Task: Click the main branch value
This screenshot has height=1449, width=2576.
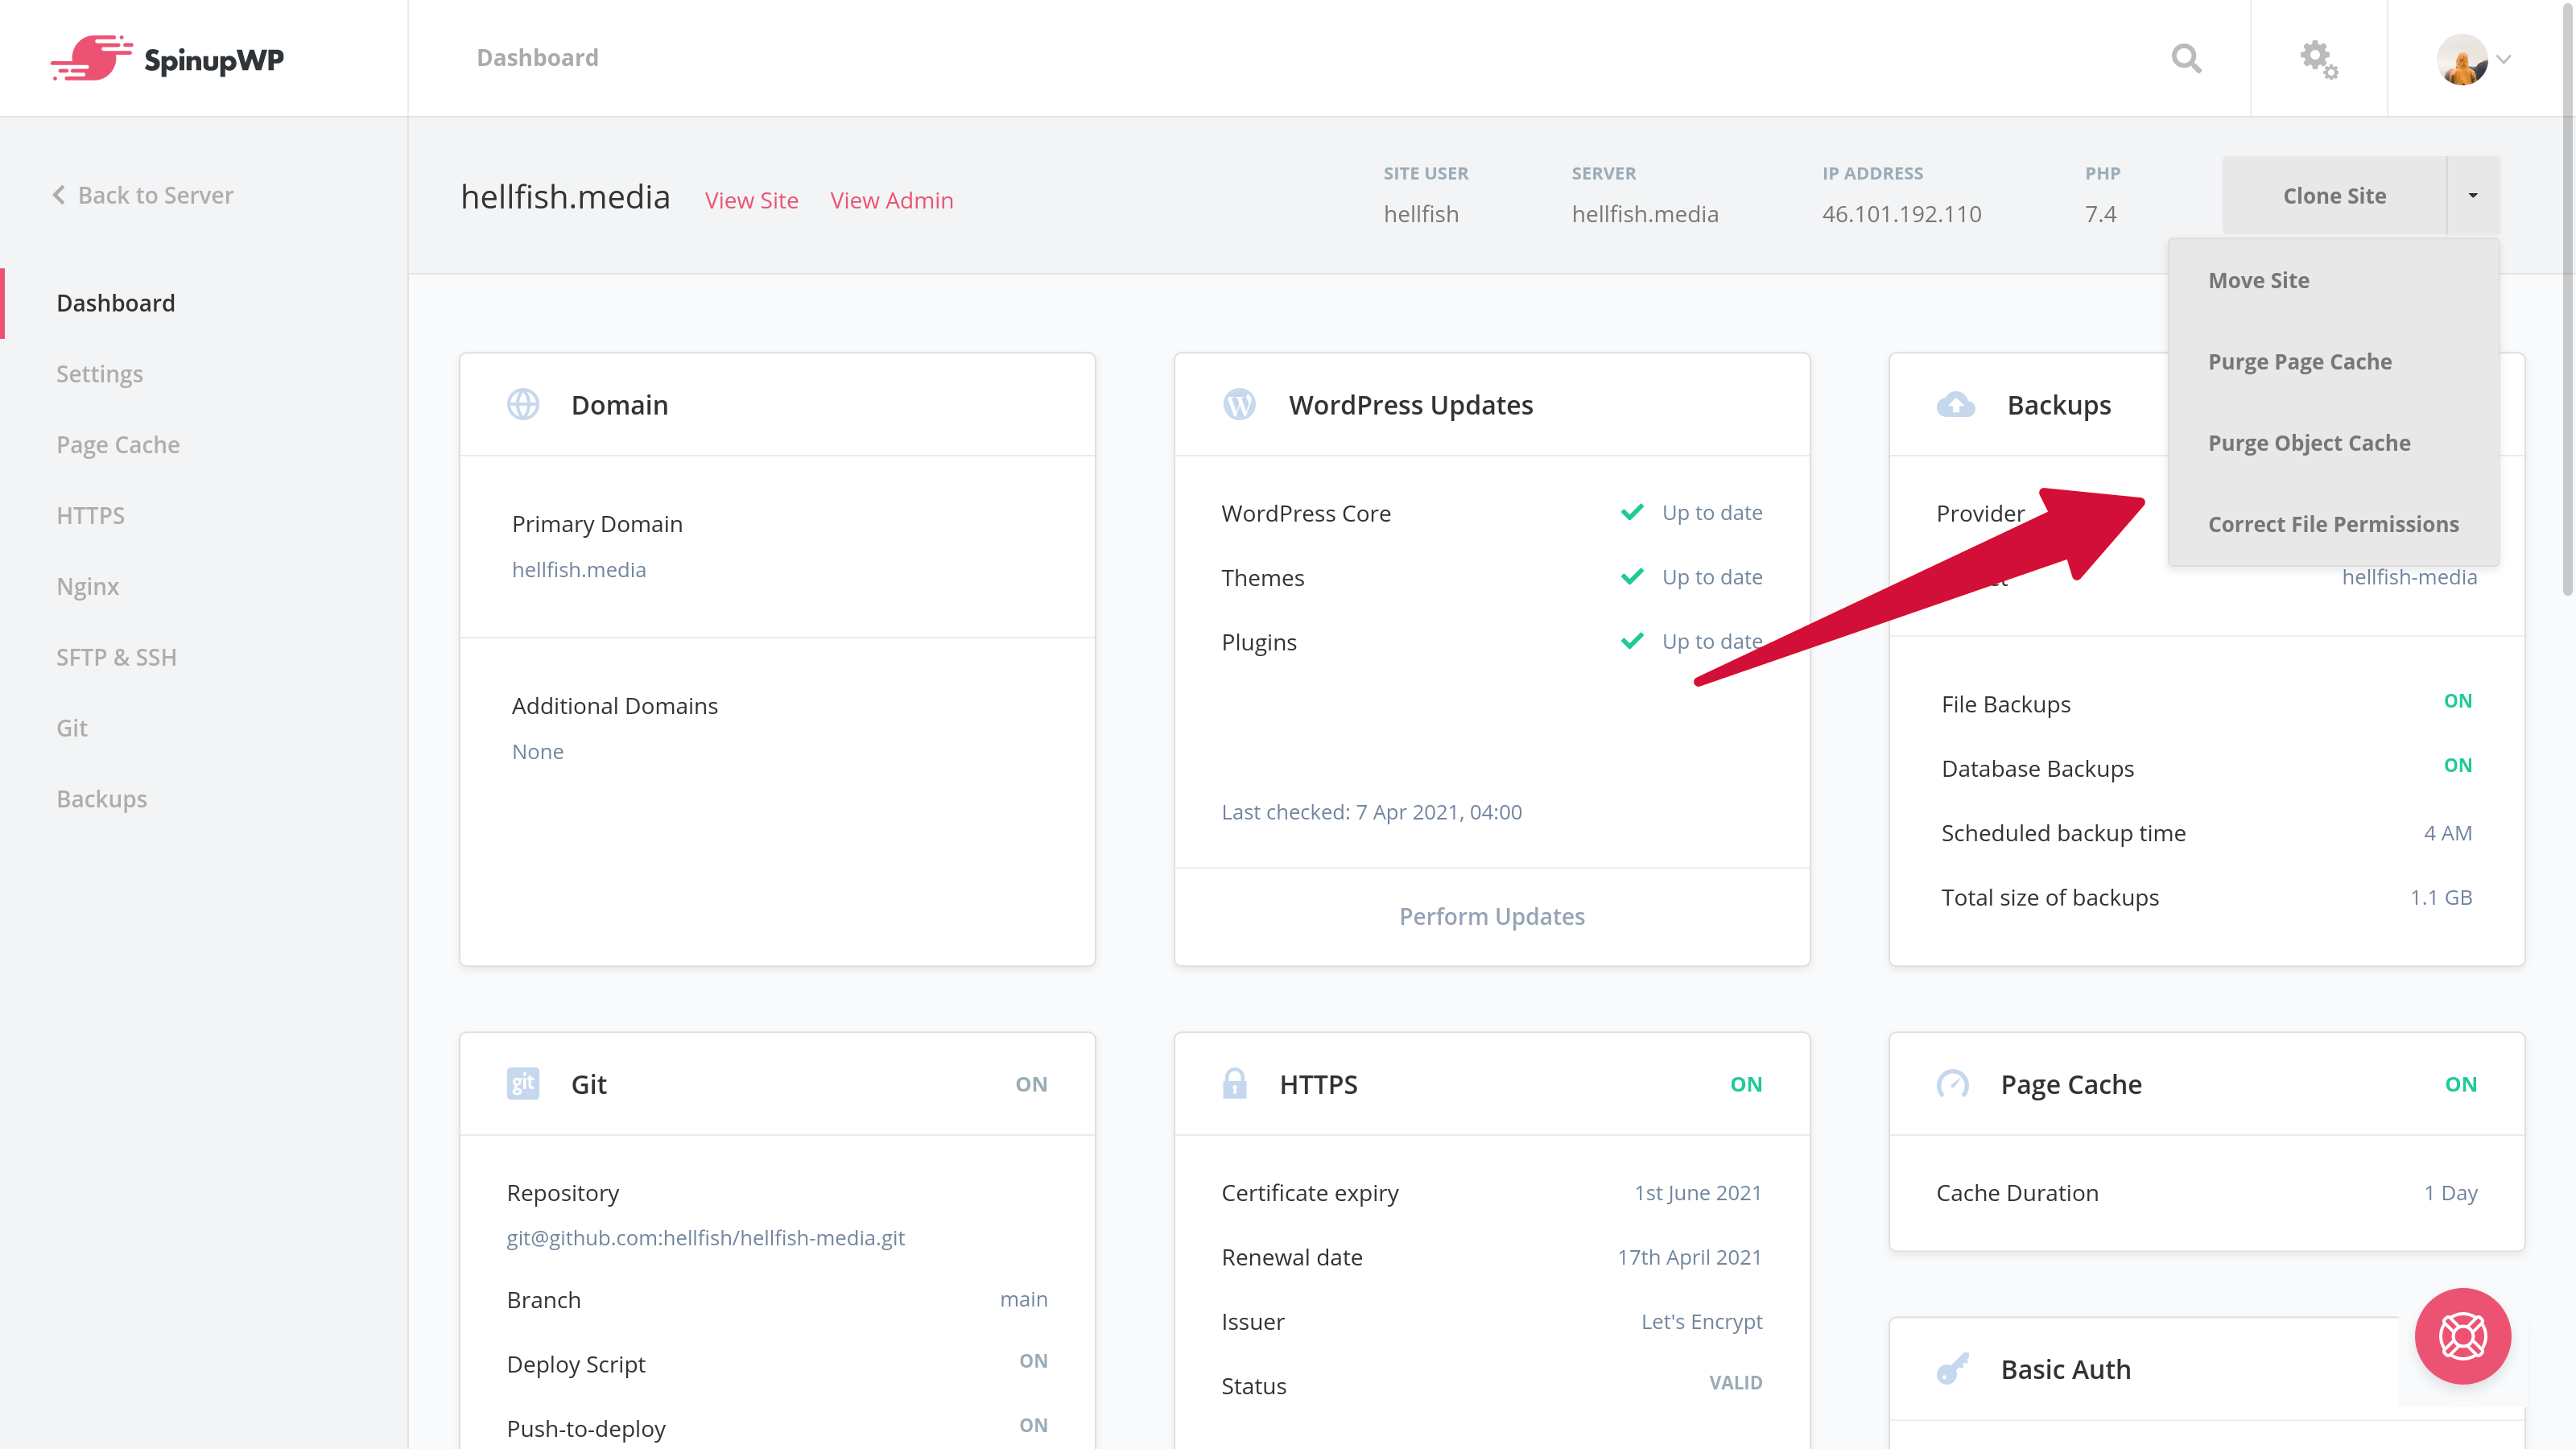Action: [1023, 1299]
